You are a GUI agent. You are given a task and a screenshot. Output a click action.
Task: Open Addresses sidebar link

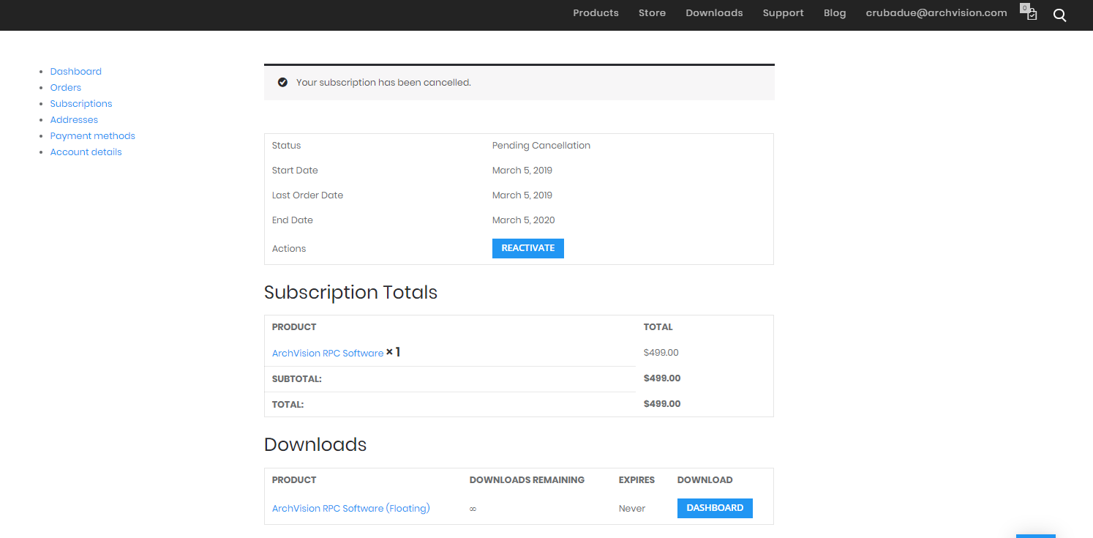(x=74, y=120)
